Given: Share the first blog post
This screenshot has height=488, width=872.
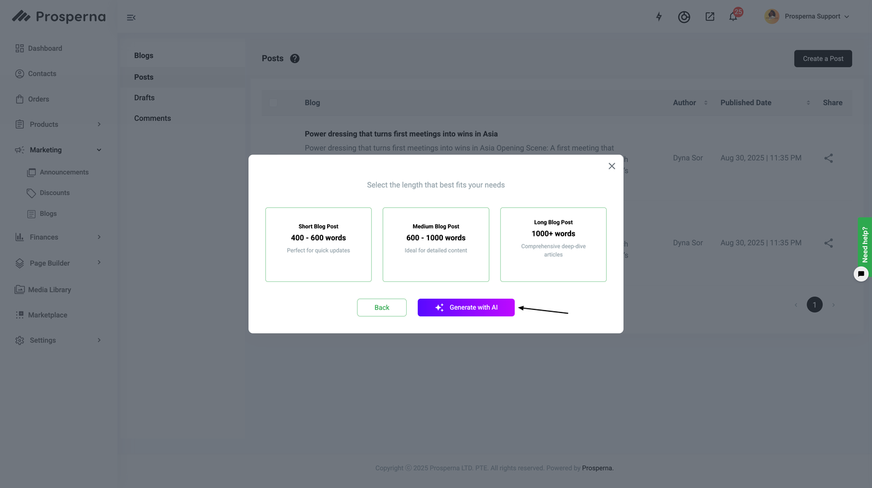Looking at the screenshot, I should (828, 158).
